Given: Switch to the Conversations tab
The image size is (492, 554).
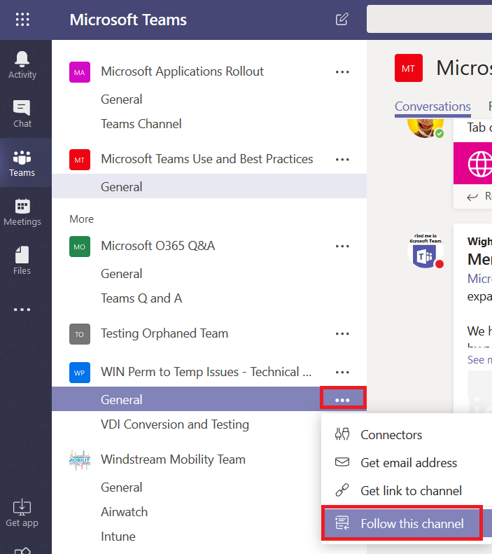Looking at the screenshot, I should tap(433, 106).
